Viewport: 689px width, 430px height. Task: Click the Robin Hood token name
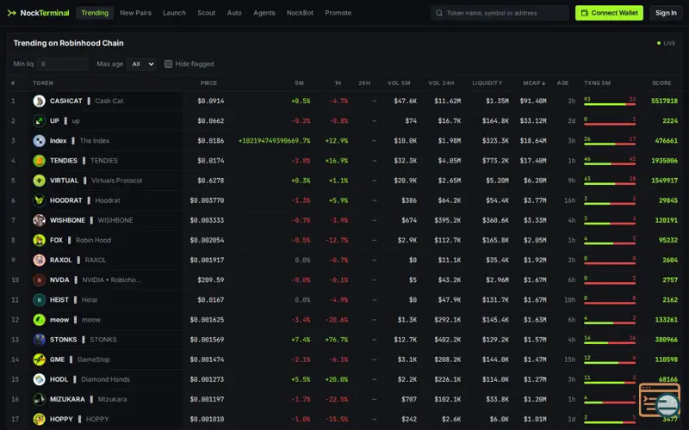point(93,240)
